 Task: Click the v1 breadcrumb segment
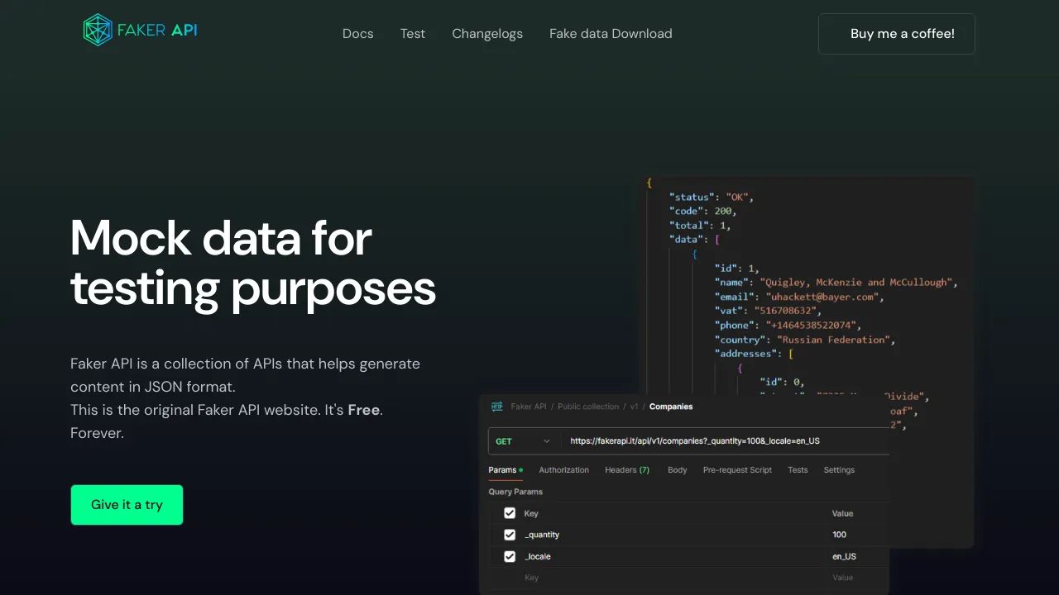(635, 407)
